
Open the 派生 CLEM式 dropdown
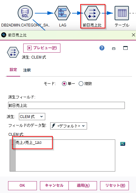pos(32,116)
